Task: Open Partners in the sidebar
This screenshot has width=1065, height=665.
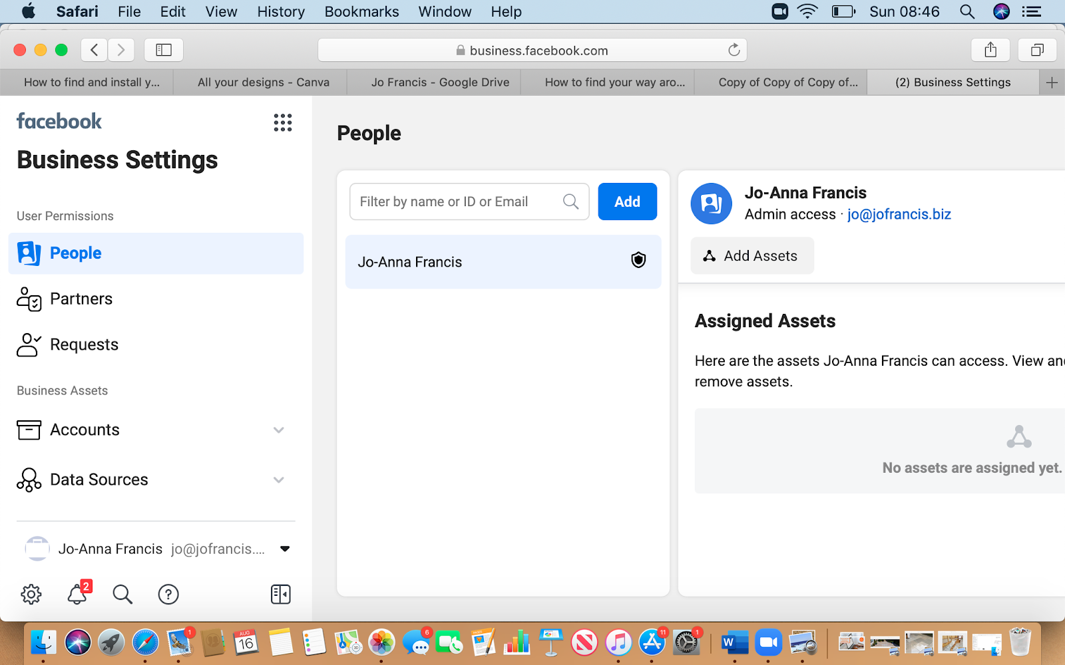Action: pos(156,299)
